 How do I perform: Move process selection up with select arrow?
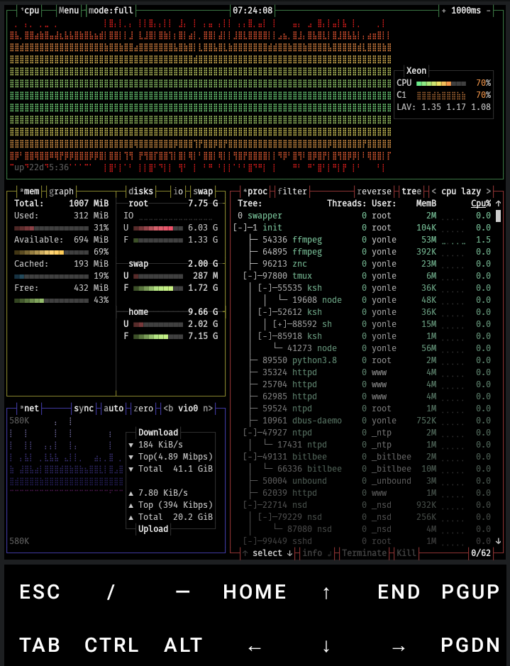pyautogui.click(x=245, y=553)
